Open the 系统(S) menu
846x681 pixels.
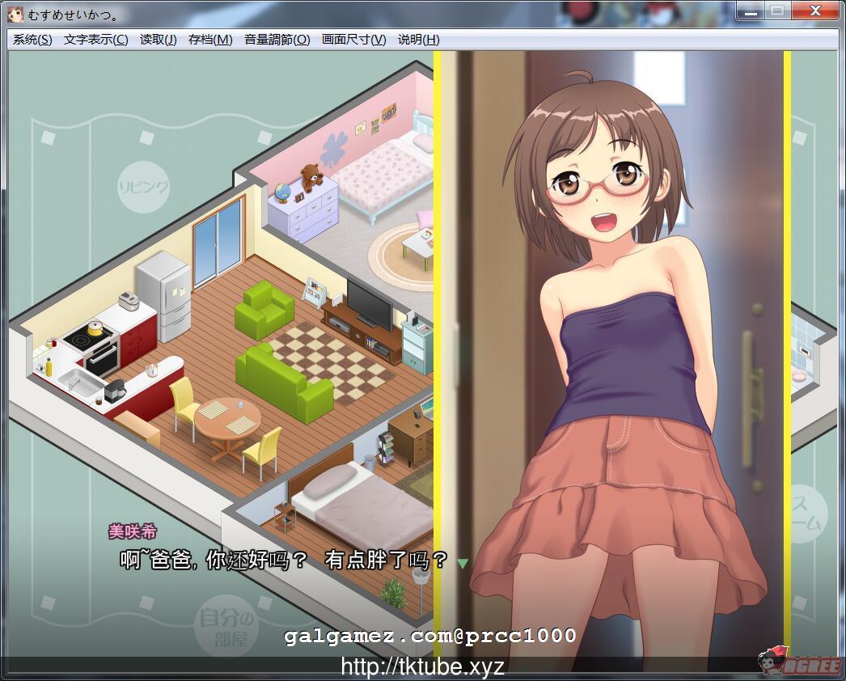point(32,40)
